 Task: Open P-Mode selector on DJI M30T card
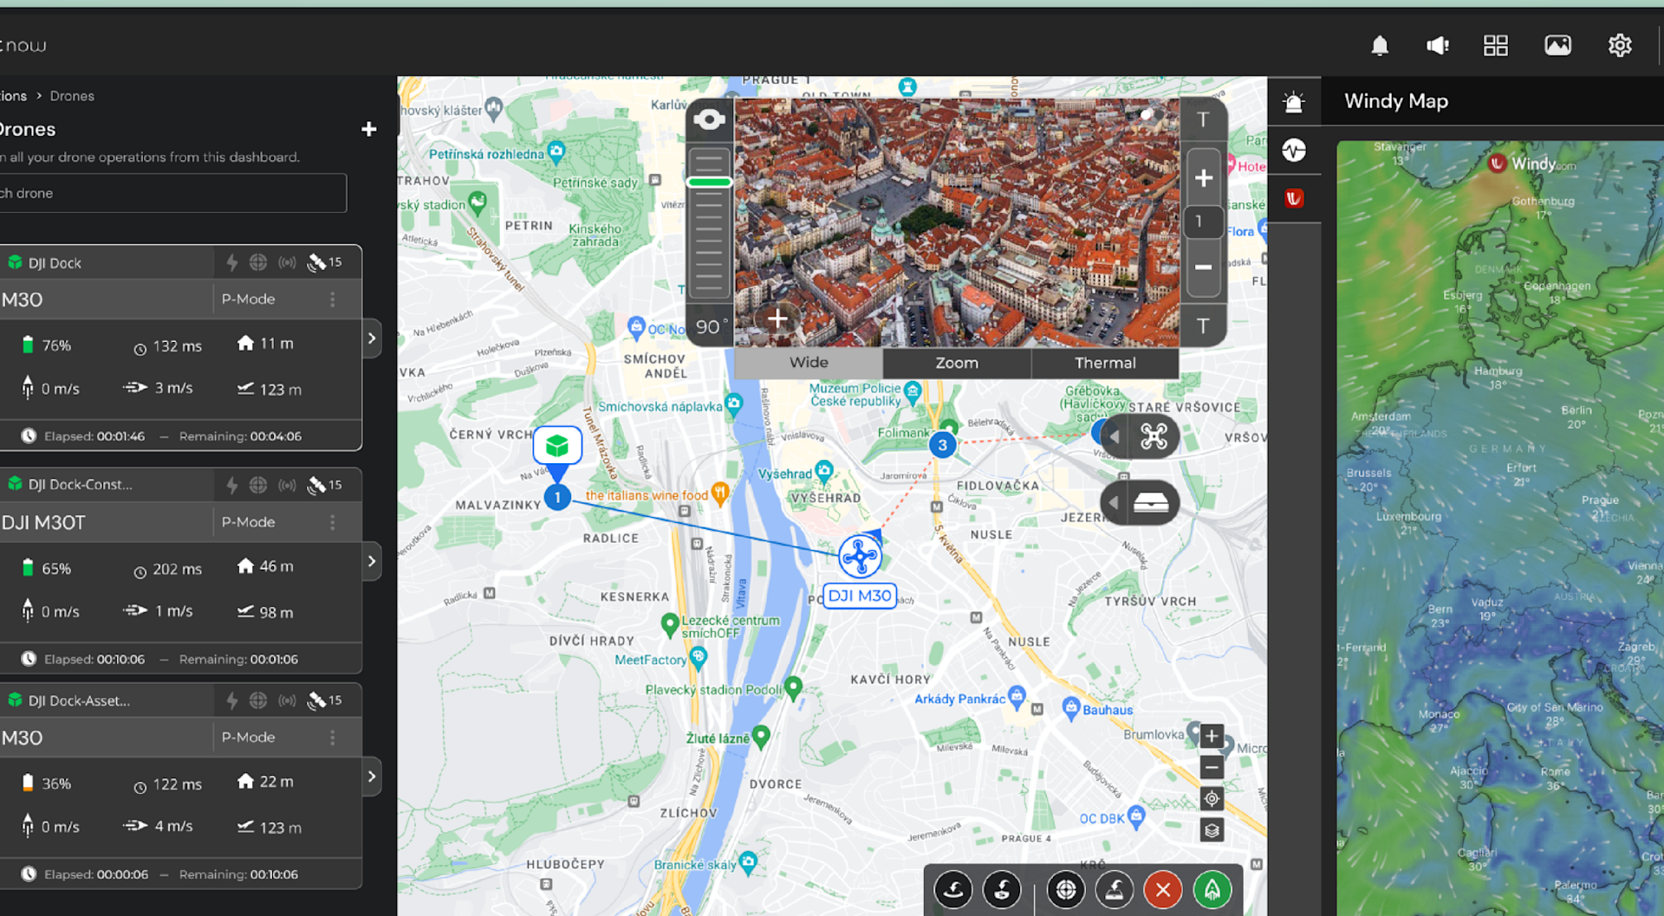pos(249,522)
